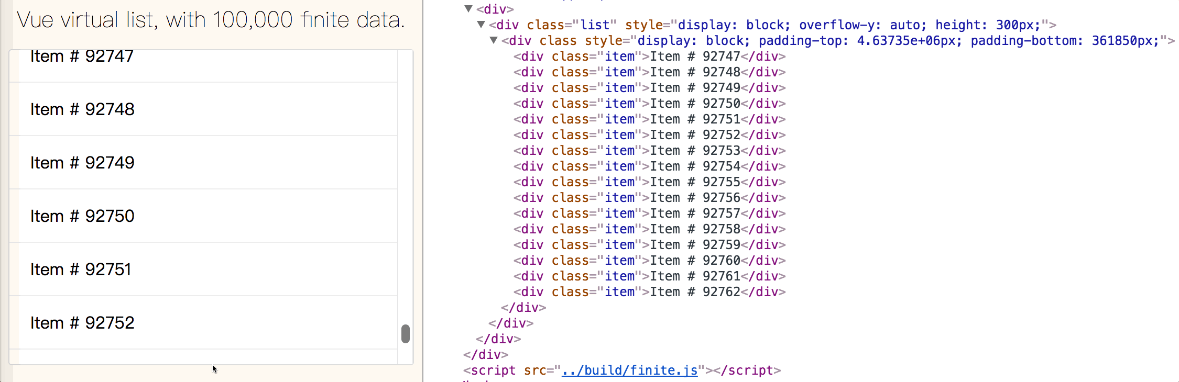Select DOM node Item # 92753

point(649,151)
